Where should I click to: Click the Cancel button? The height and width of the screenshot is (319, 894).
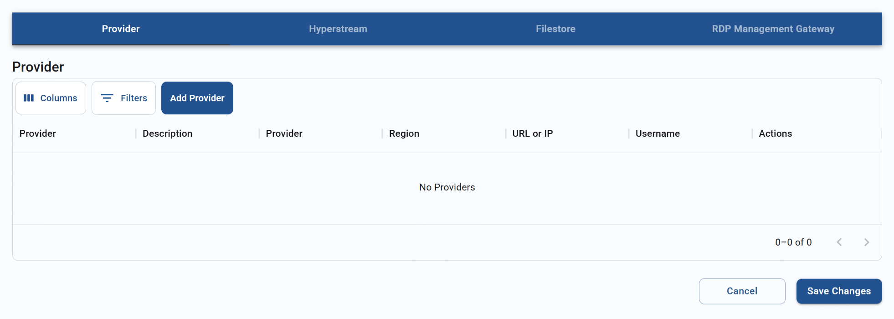pyautogui.click(x=742, y=291)
